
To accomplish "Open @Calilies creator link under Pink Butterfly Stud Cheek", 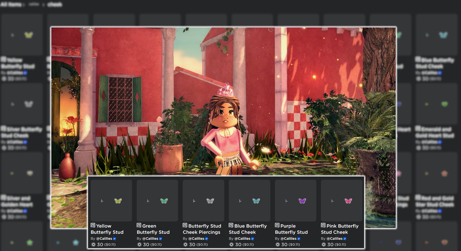I will click(335, 239).
